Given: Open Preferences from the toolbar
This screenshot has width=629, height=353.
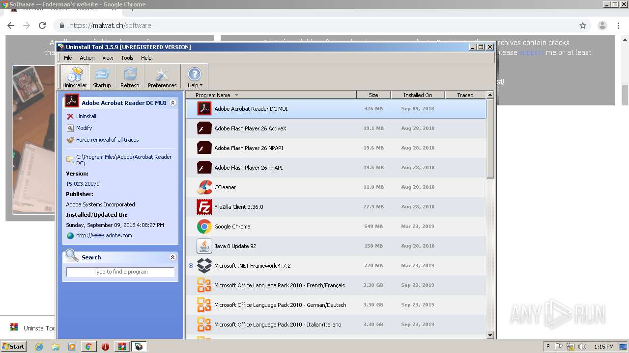Looking at the screenshot, I should point(162,77).
